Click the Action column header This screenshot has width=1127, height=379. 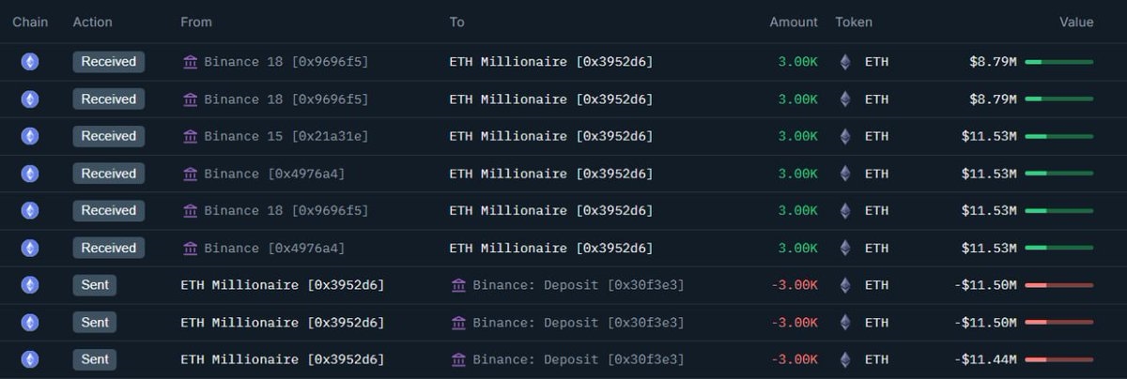[x=92, y=22]
